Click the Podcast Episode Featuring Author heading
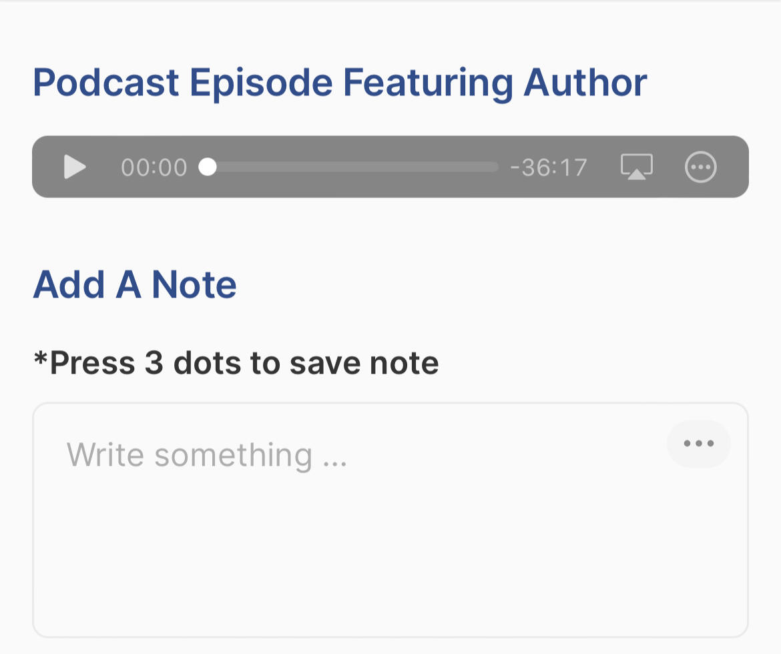 (340, 83)
